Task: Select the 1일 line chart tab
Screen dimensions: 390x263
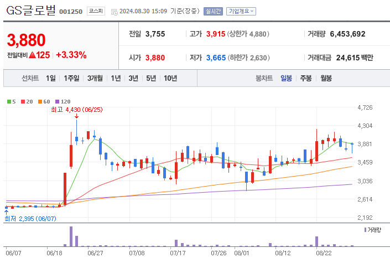Action: [x=51, y=78]
